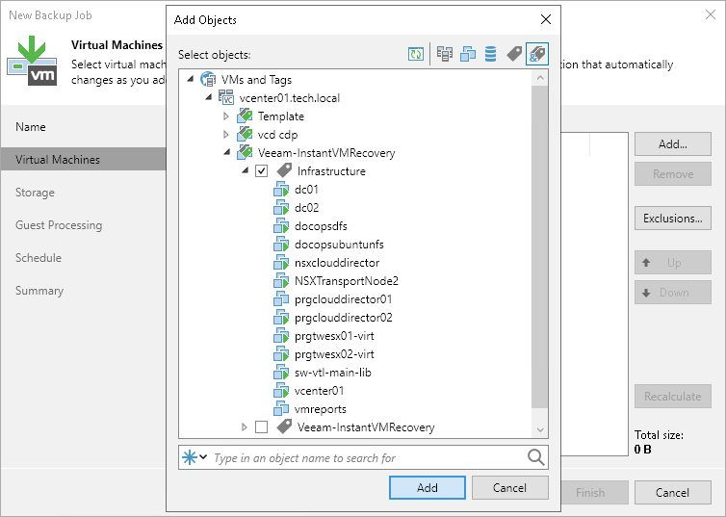Go to the Schedule wizard step
726x517 pixels.
coord(39,258)
